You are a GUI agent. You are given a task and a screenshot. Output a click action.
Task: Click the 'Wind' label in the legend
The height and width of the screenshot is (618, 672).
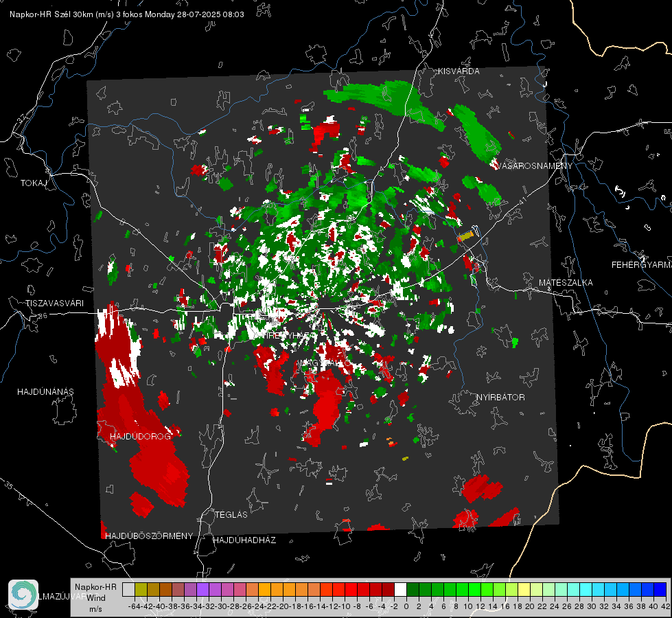point(96,597)
